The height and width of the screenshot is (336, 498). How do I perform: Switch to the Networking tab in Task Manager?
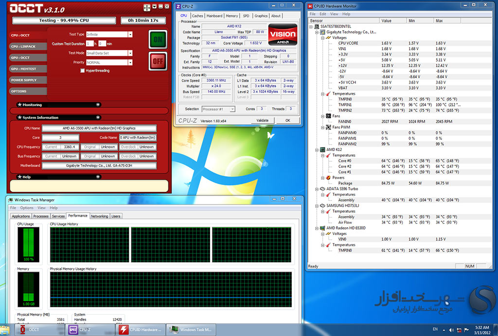(99, 216)
